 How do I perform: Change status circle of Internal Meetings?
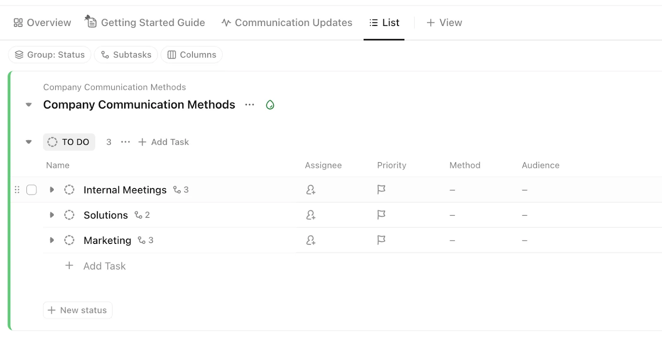(69, 190)
